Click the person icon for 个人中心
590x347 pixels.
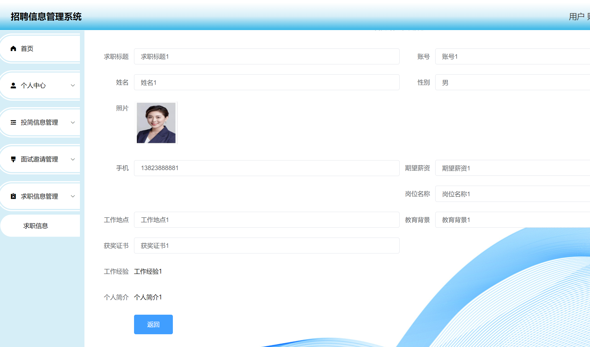[x=13, y=85]
